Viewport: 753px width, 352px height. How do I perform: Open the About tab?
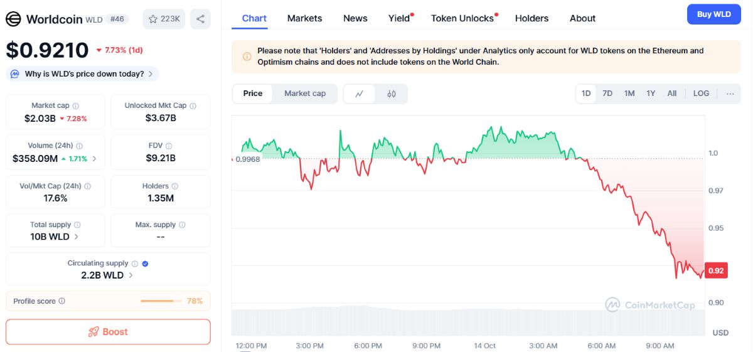[x=582, y=18]
